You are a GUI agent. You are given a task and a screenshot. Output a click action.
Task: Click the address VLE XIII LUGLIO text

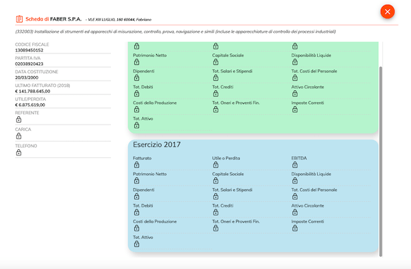pyautogui.click(x=119, y=20)
